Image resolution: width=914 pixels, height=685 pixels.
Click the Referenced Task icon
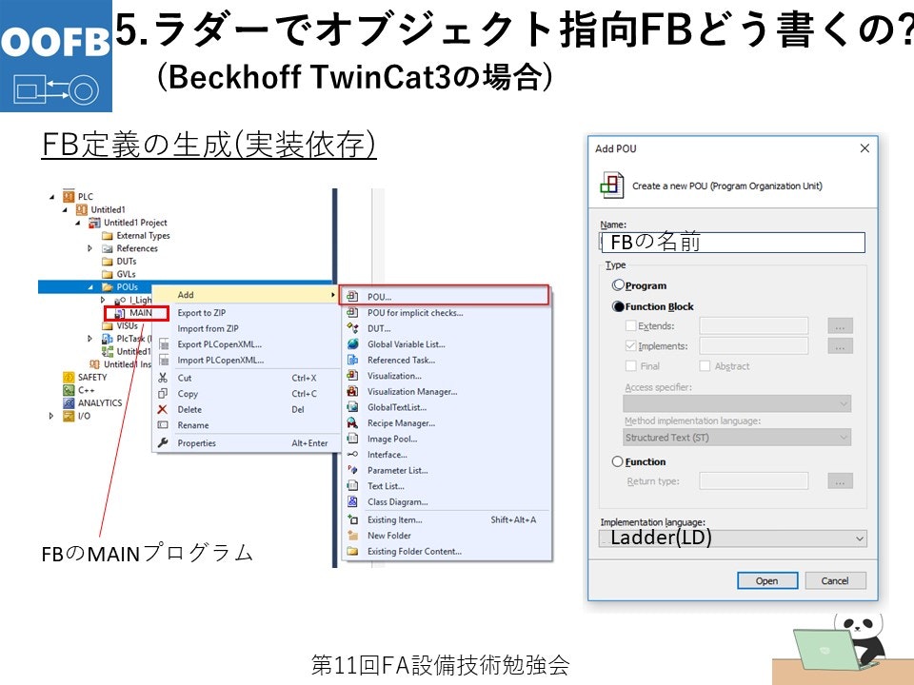(x=352, y=360)
